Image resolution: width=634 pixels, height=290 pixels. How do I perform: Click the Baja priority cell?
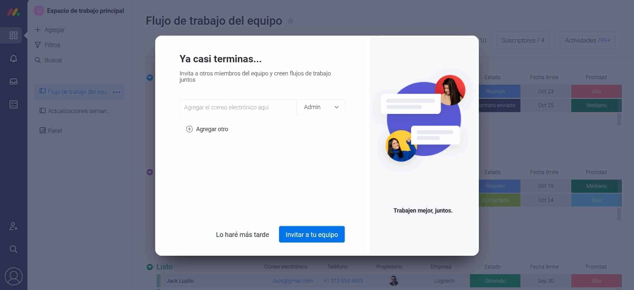[596, 200]
